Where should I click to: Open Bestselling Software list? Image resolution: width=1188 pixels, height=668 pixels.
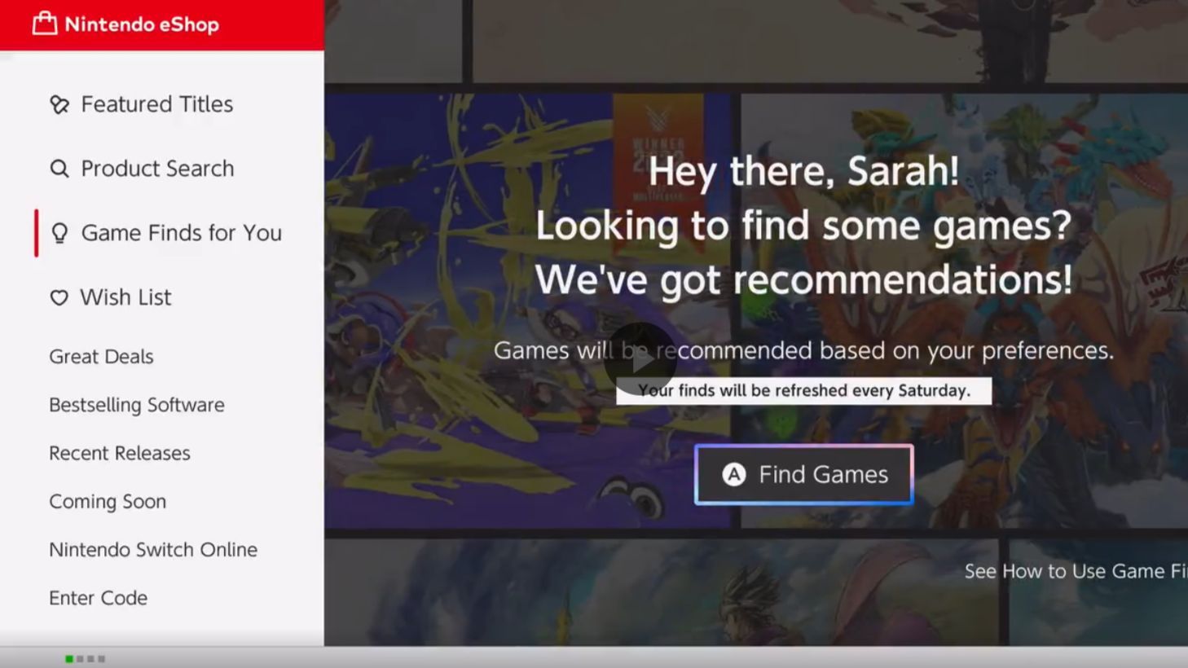136,405
